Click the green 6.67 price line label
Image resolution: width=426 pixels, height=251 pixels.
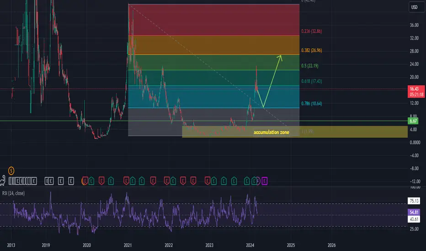pos(413,121)
